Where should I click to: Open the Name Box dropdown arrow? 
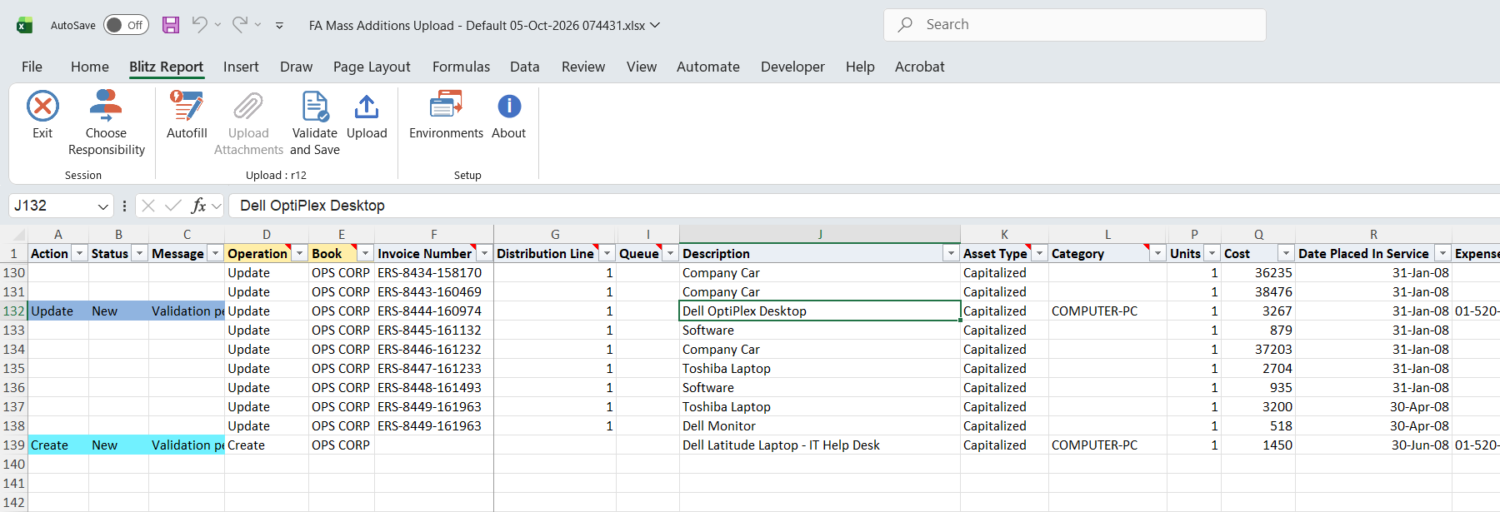pyautogui.click(x=103, y=206)
